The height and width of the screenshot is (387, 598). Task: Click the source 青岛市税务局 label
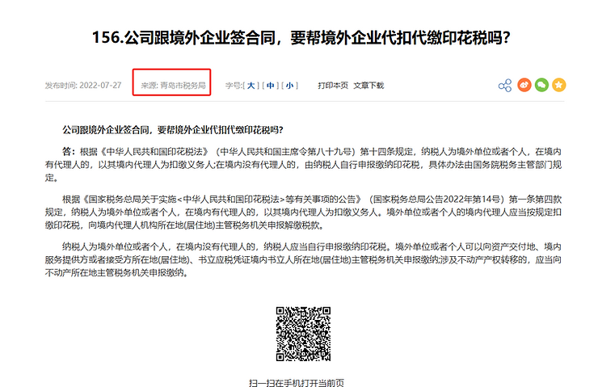click(174, 86)
